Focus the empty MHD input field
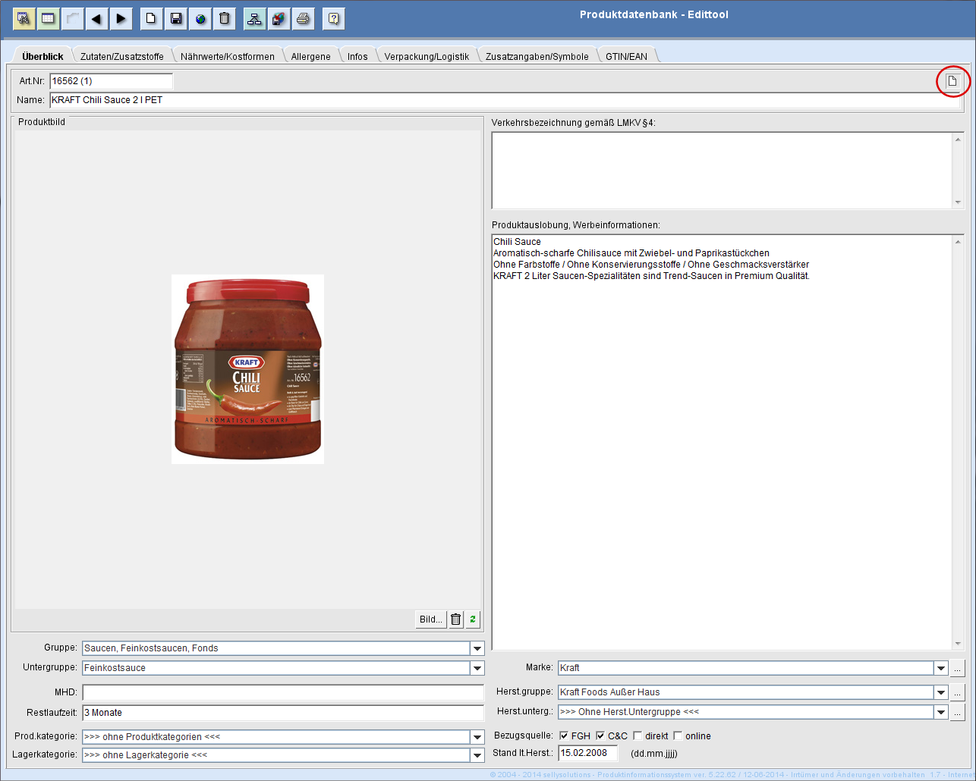 point(283,692)
